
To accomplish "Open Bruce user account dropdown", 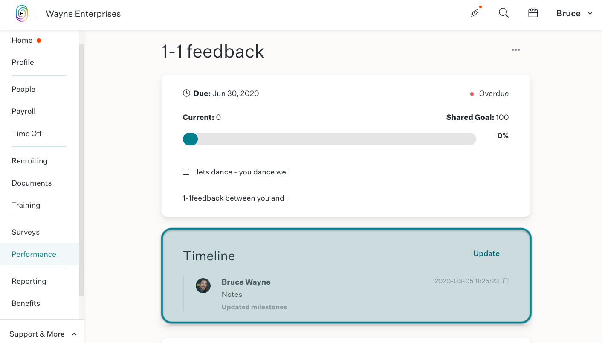I will click(574, 13).
